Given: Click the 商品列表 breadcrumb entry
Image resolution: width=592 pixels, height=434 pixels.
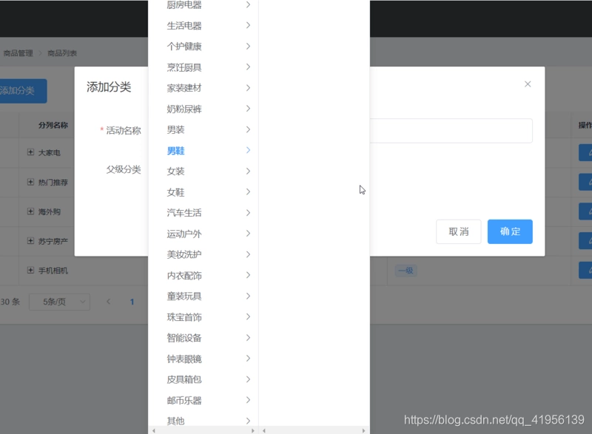Looking at the screenshot, I should (61, 54).
